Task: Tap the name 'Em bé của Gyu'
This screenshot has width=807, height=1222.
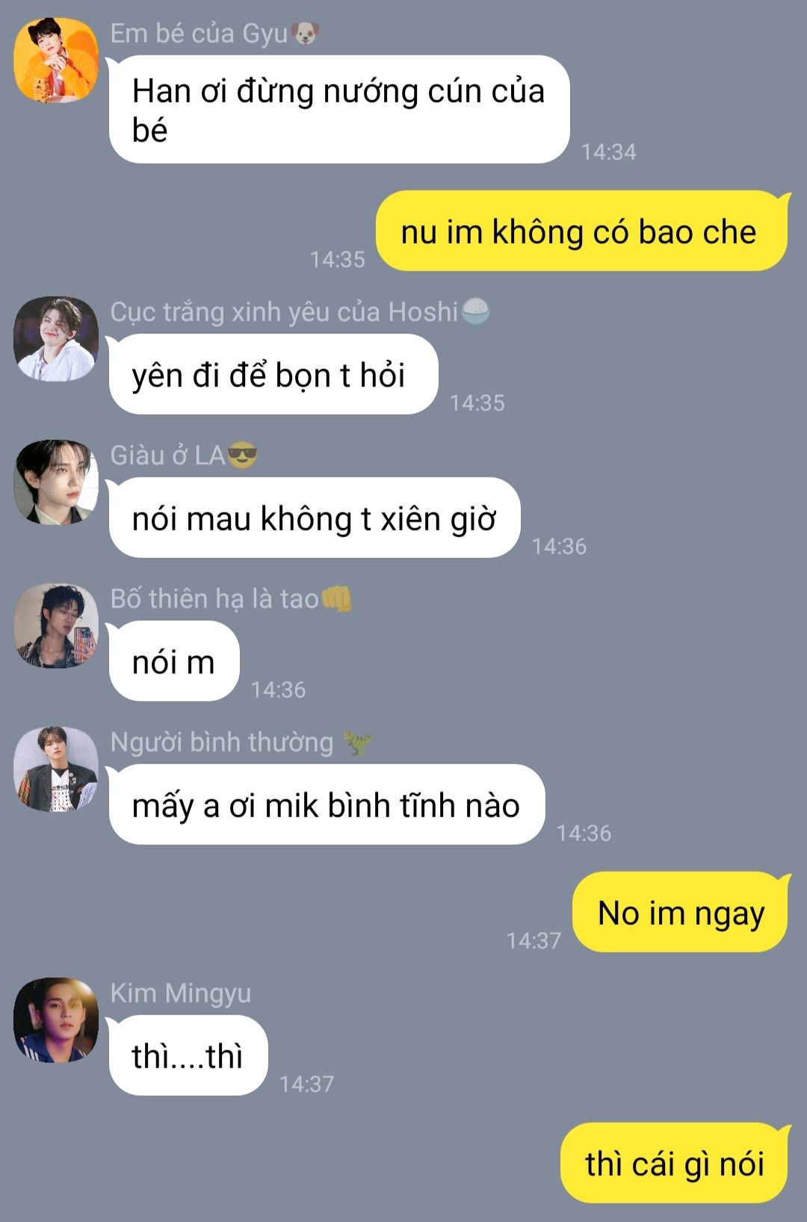Action: click(x=199, y=34)
